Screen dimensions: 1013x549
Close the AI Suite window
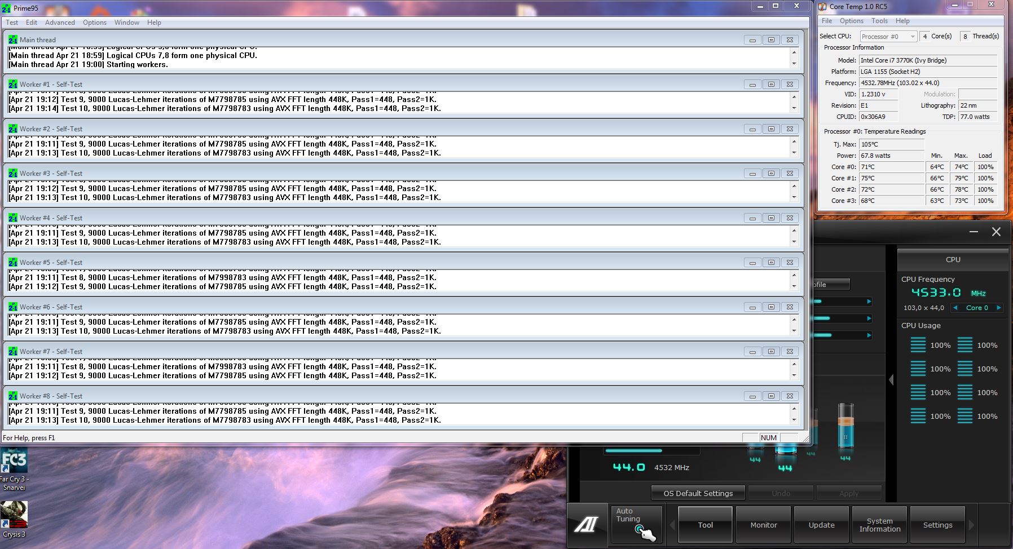coord(996,232)
